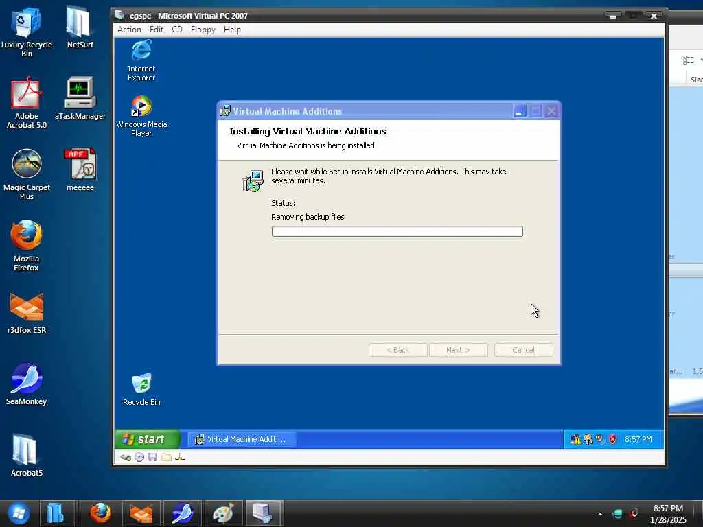Click Virtual Machine Additions taskbar button
The height and width of the screenshot is (527, 703).
(242, 439)
